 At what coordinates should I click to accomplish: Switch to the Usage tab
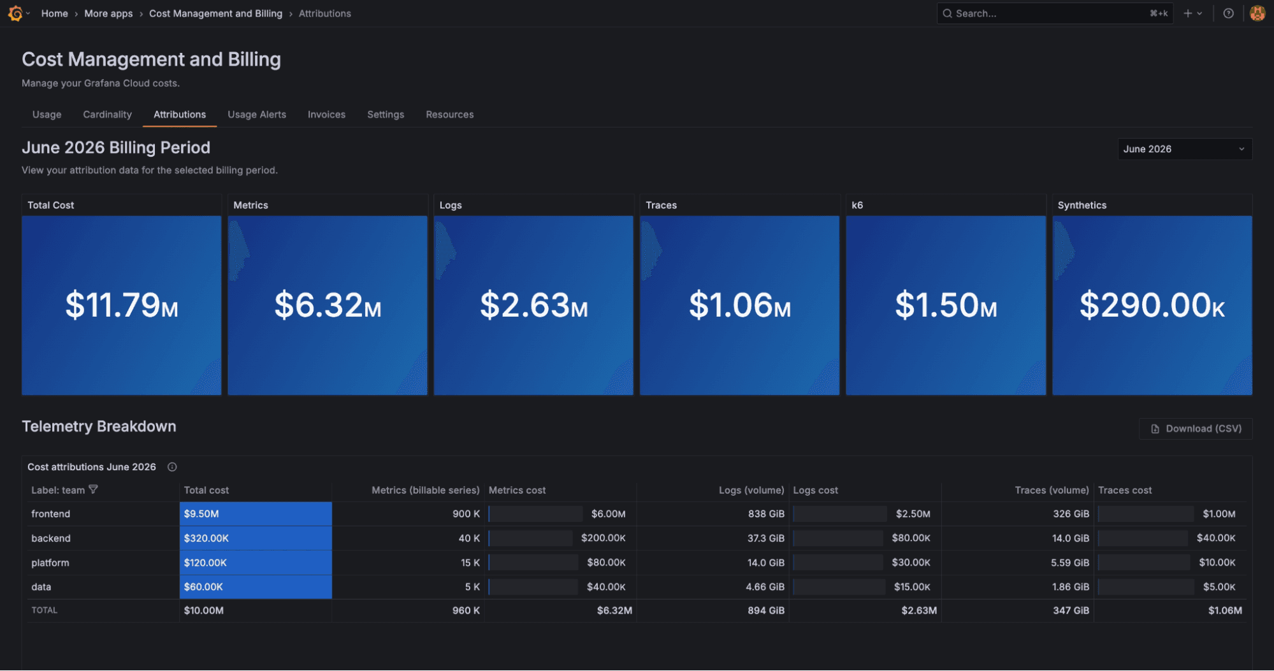[x=47, y=115]
